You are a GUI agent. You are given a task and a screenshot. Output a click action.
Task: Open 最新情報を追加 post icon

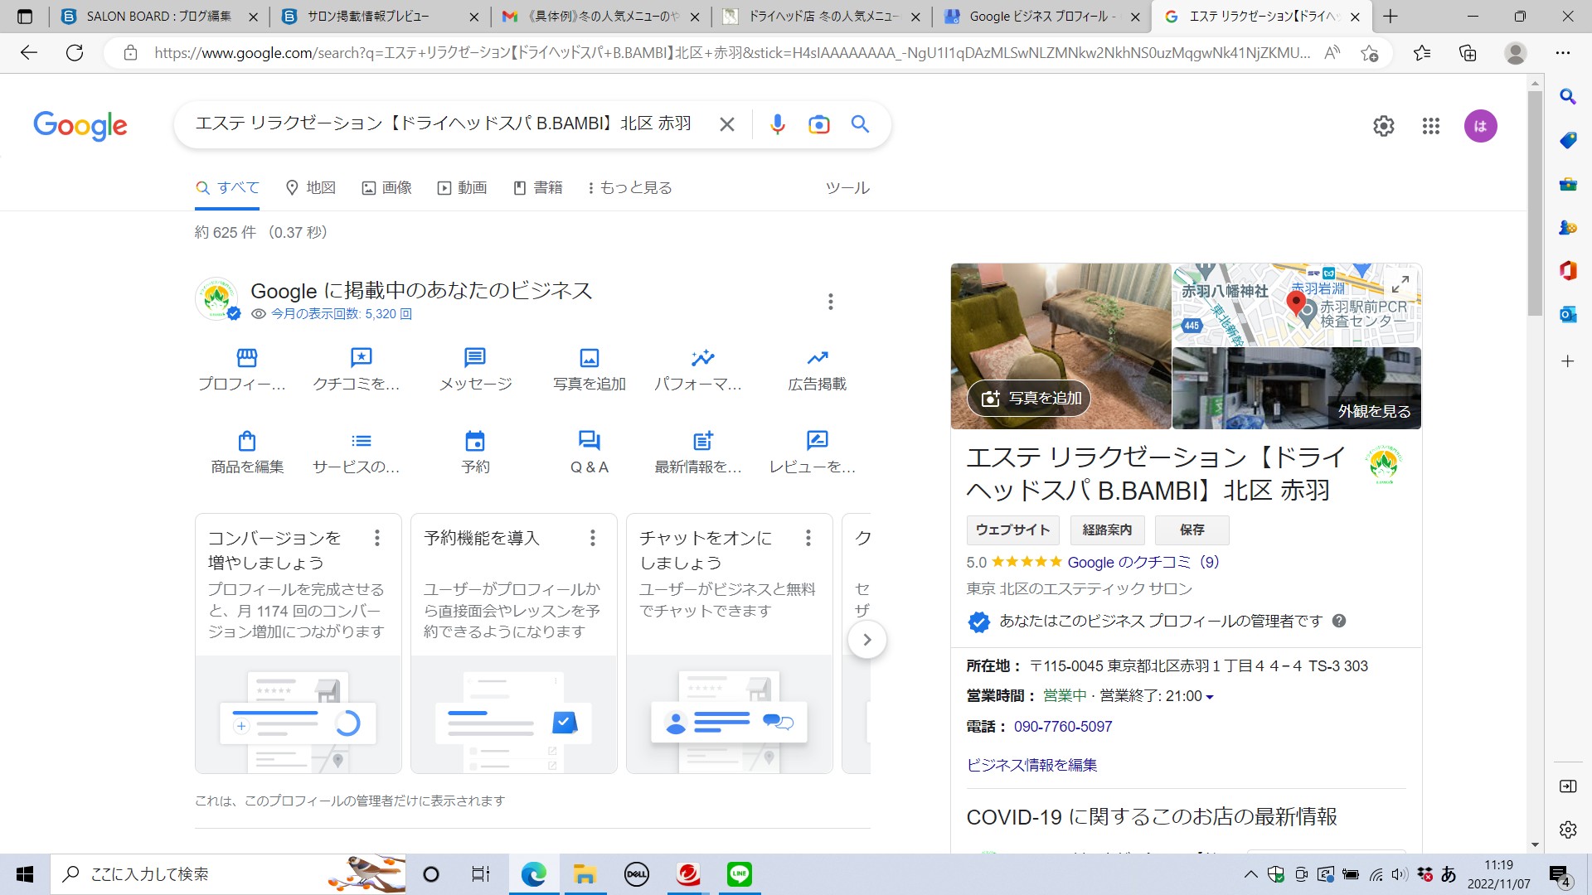point(703,440)
